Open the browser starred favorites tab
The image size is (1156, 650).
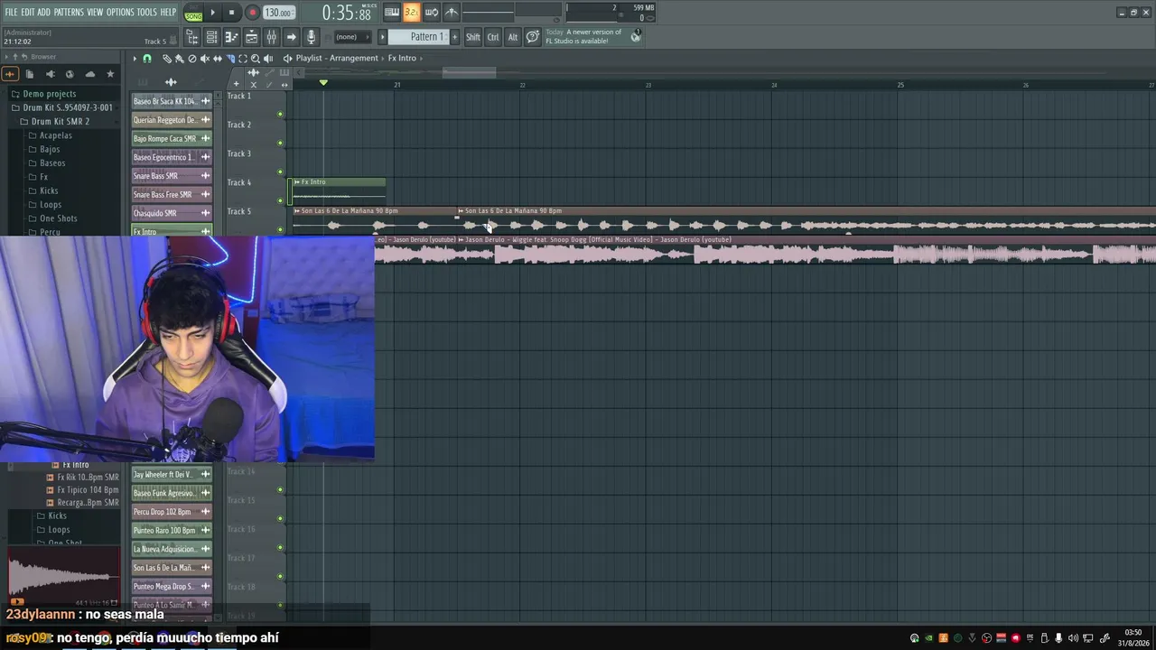(x=110, y=74)
